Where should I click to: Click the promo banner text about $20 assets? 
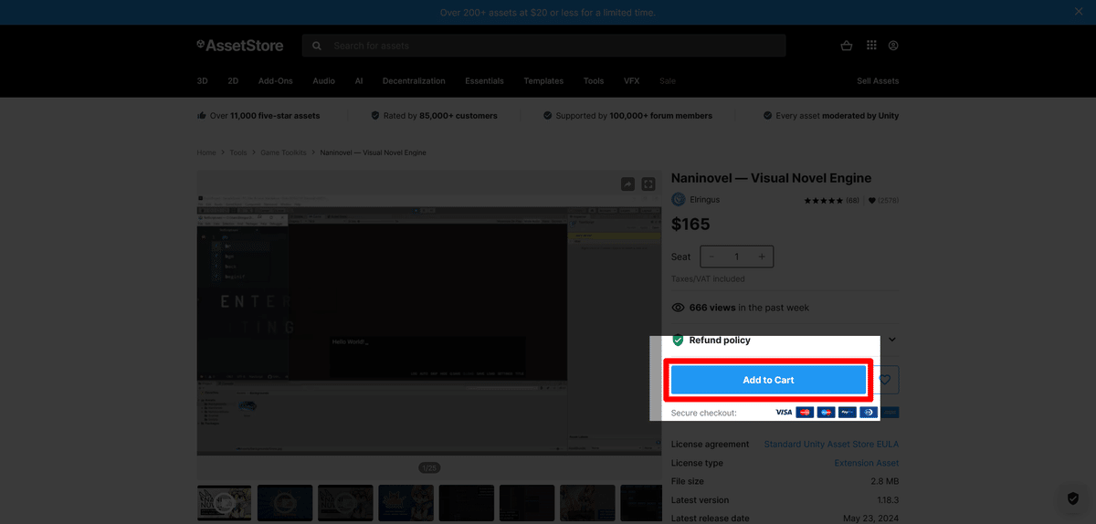[x=548, y=13]
